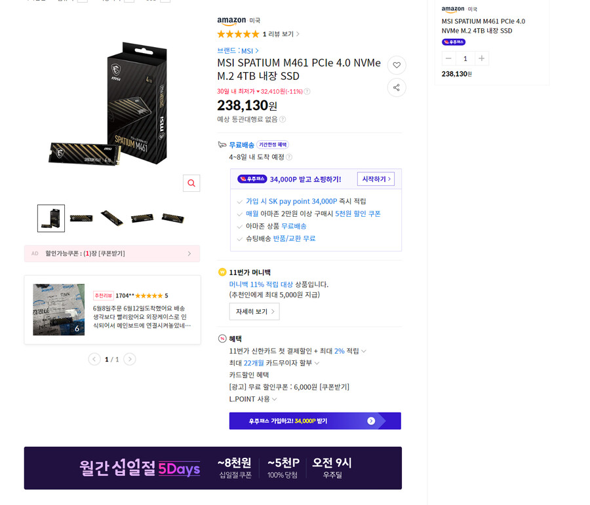This screenshot has width=590, height=505.
Task: Click the help icon next to the delivery estimate
Action: (289, 157)
